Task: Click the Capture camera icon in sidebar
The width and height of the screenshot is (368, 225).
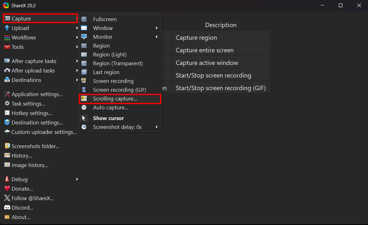Action: 7,18
